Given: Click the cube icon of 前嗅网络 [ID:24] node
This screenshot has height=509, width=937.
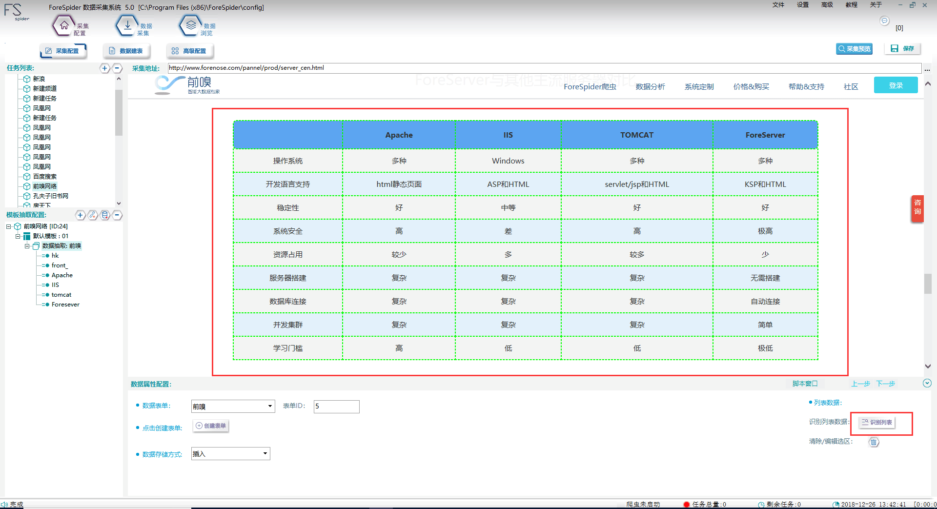Looking at the screenshot, I should (18, 226).
